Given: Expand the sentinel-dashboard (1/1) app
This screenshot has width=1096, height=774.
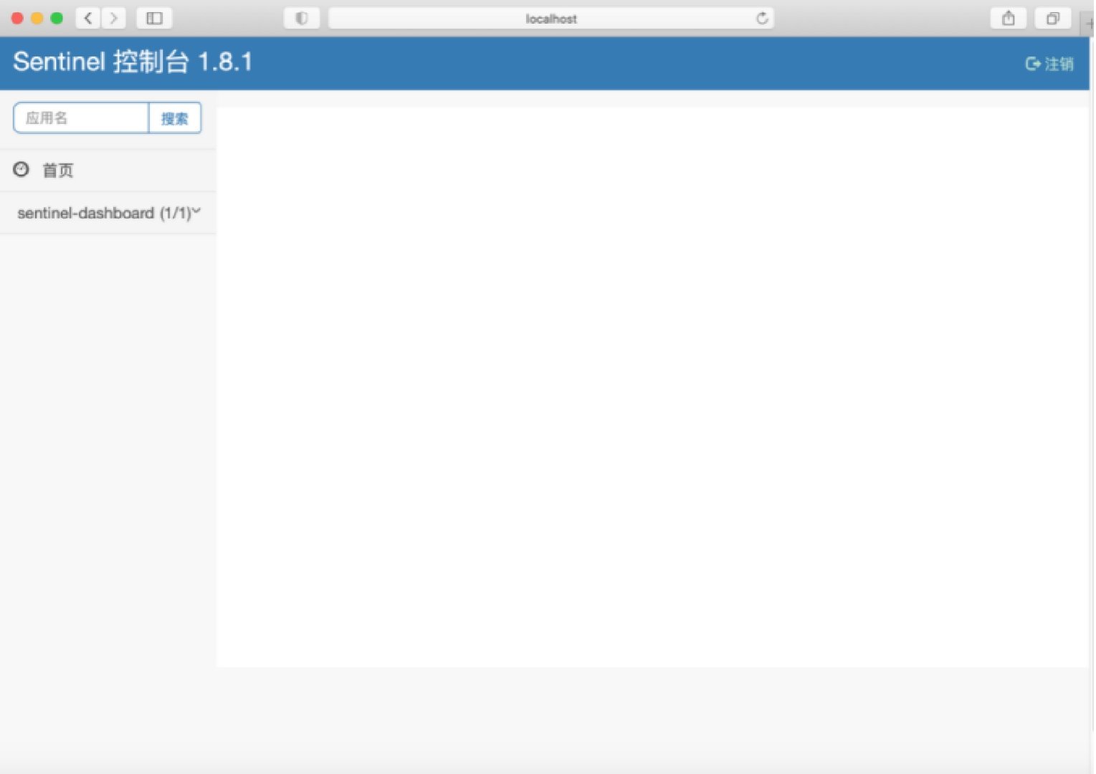Looking at the screenshot, I should coord(108,213).
